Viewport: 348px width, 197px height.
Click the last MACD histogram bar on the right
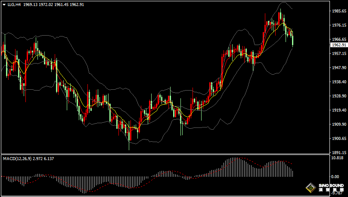coord(293,173)
